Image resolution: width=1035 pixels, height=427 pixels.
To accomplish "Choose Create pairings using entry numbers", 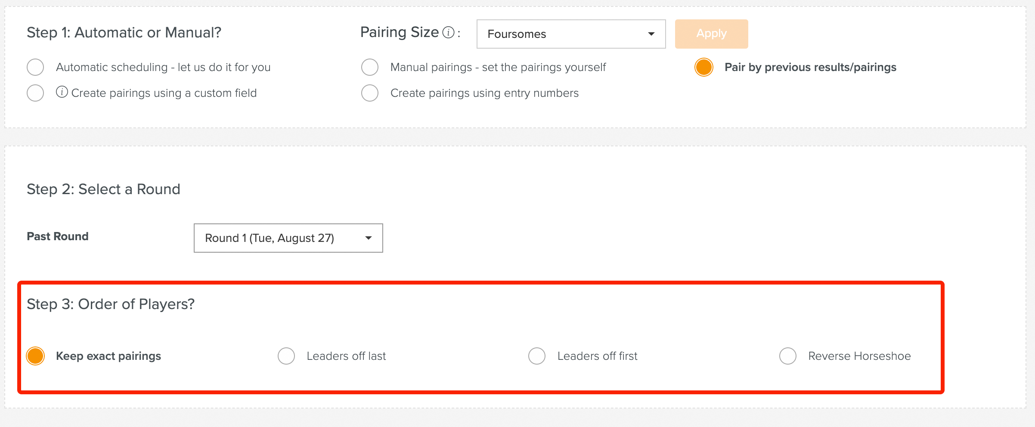I will coord(370,93).
